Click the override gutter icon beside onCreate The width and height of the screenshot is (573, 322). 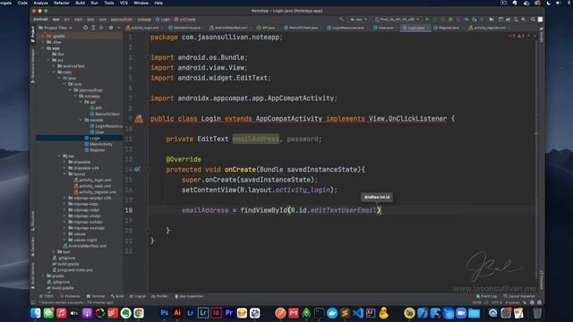point(137,169)
